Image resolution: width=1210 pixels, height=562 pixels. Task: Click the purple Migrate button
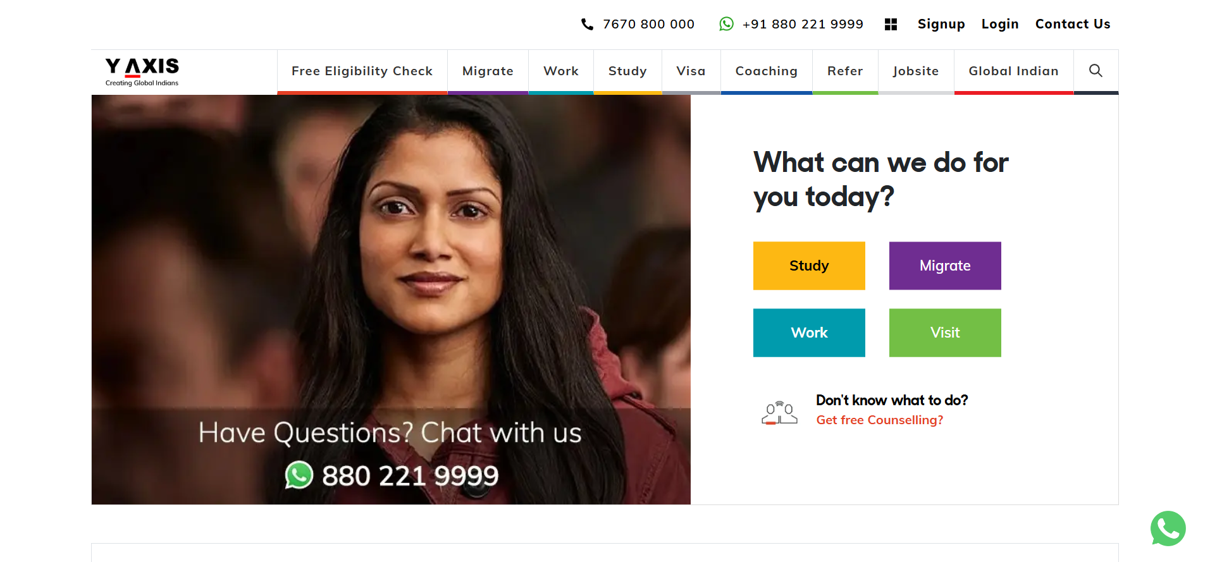[x=945, y=266]
